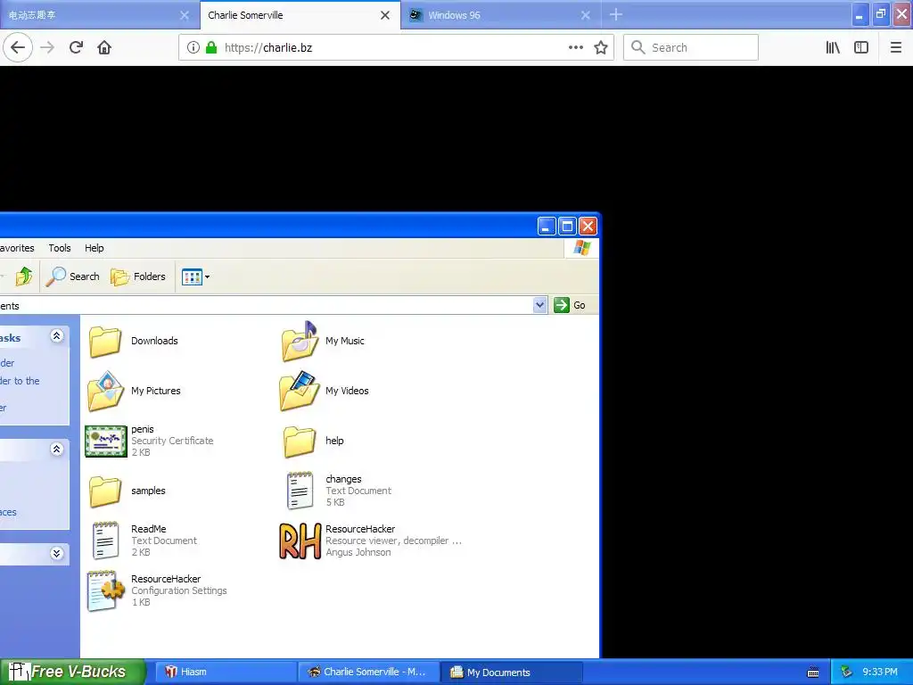
Task: Collapse the second sidebar panel chevron
Action: point(56,450)
